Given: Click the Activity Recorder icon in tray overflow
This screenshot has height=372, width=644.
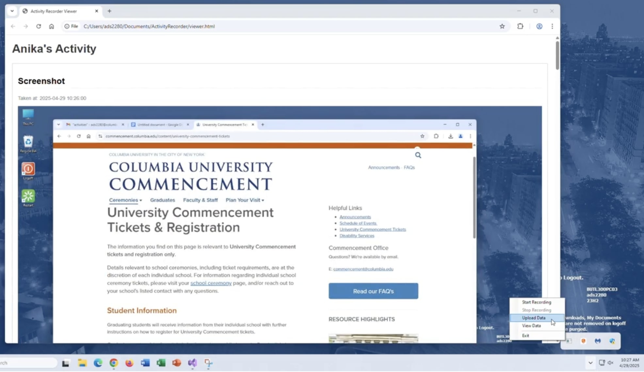Looking at the screenshot, I should [569, 341].
